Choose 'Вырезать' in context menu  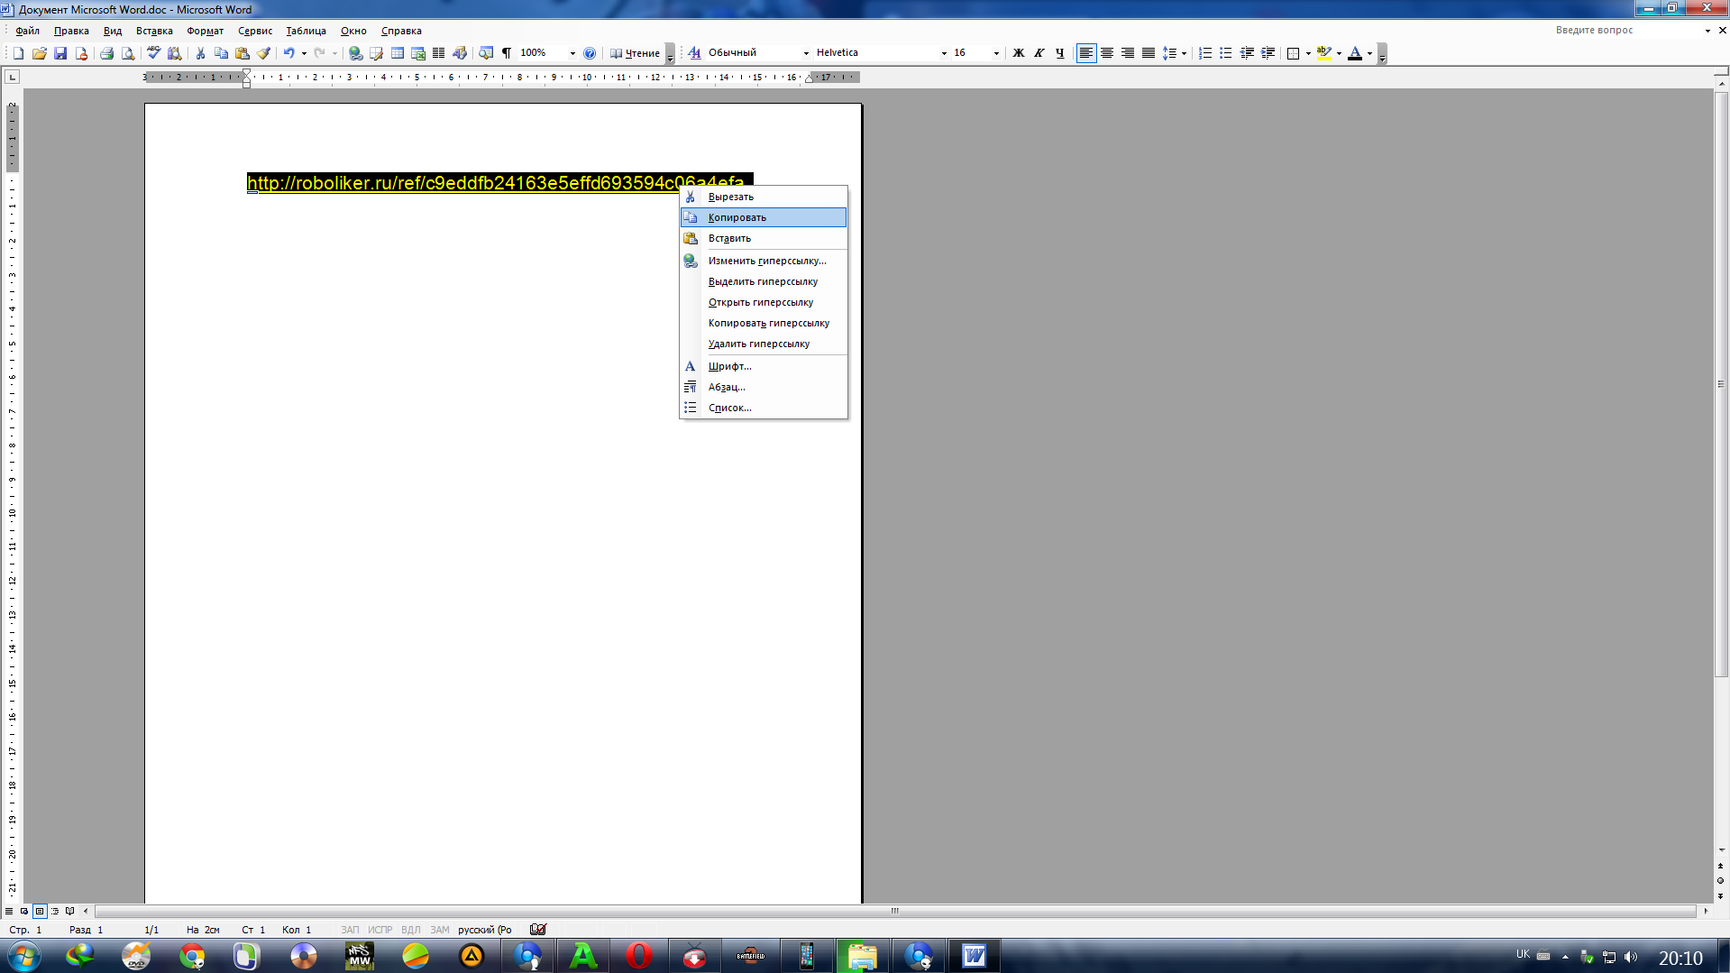click(764, 197)
